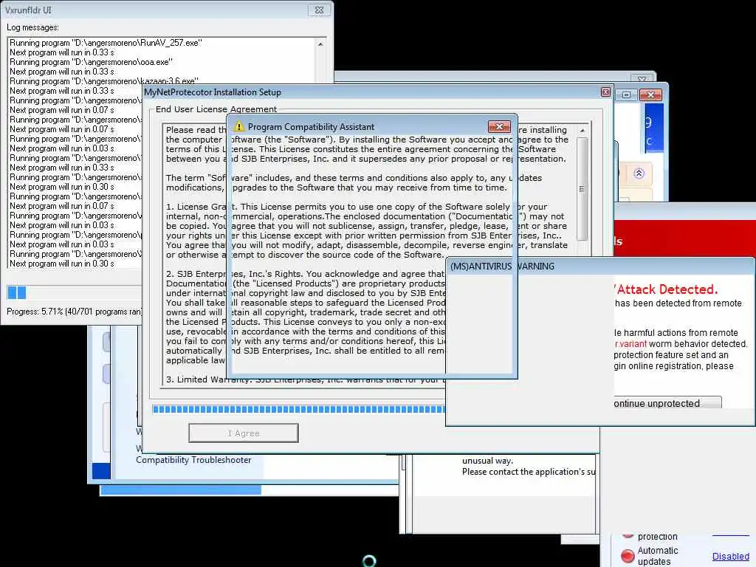Click the license agreement scrollbar thumb
Image resolution: width=756 pixels, height=567 pixels.
click(582, 189)
